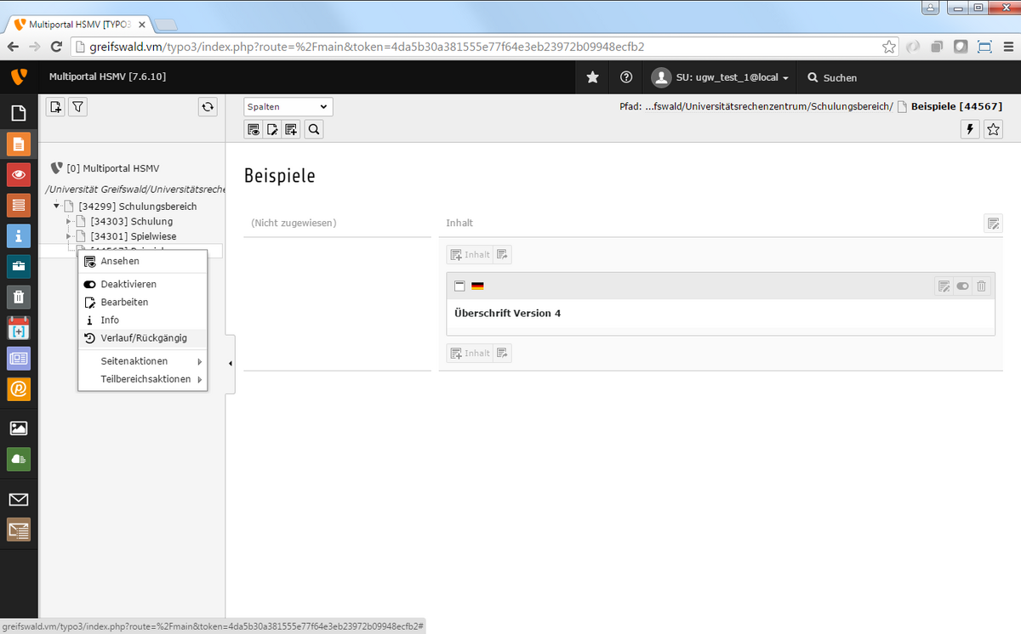Click the clear cache lightning icon
The height and width of the screenshot is (634, 1021).
(x=969, y=129)
